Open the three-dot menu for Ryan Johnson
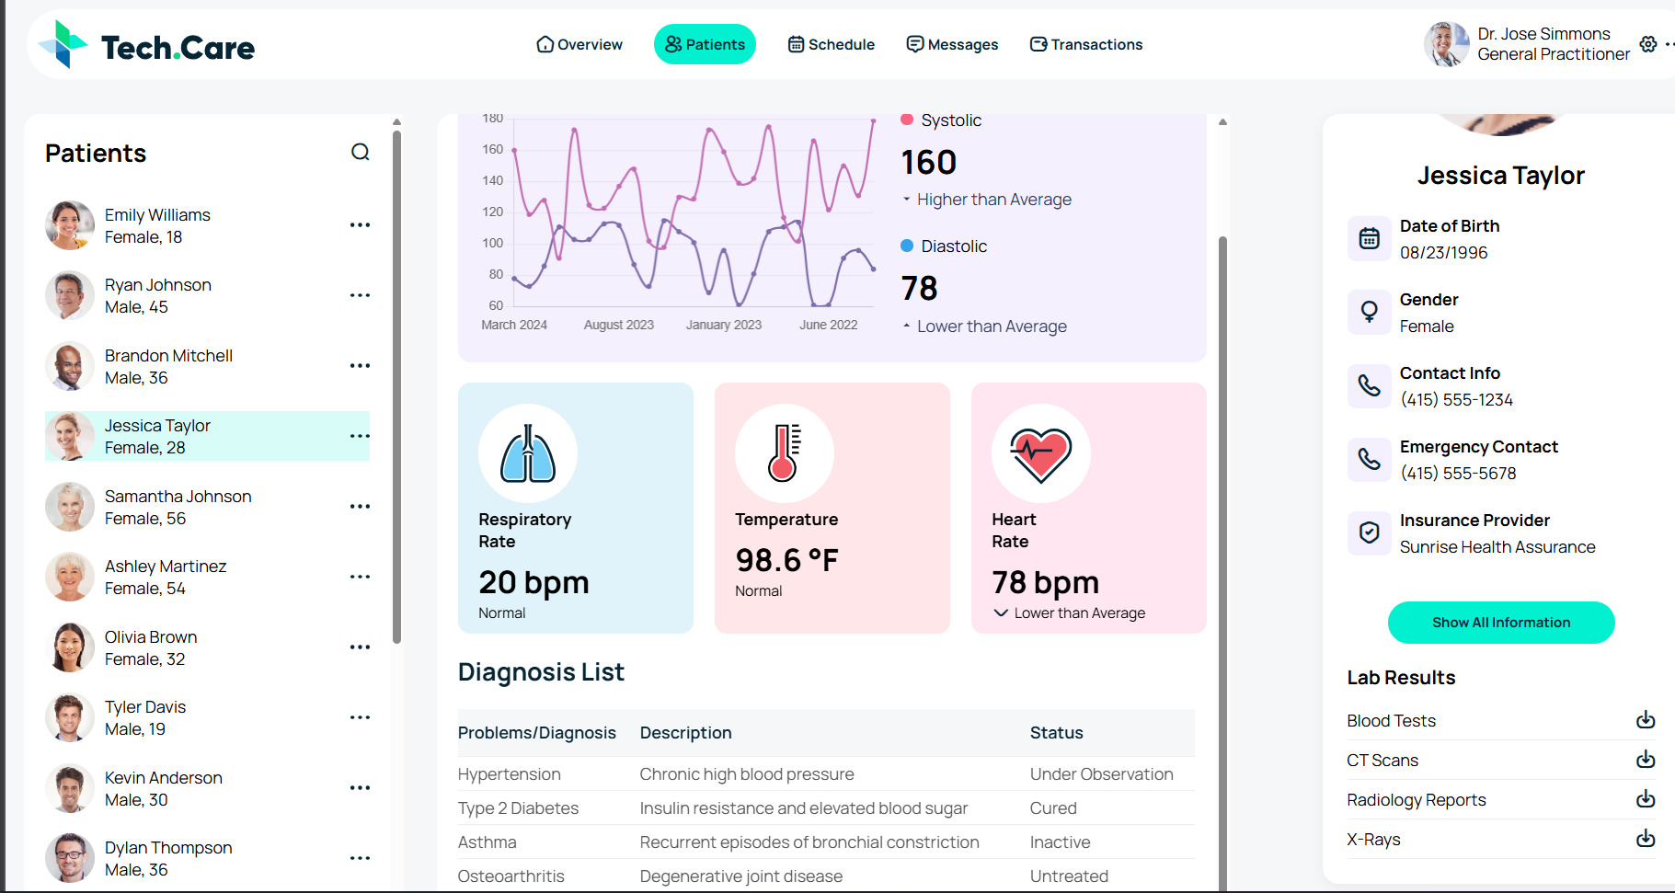The height and width of the screenshot is (893, 1675). click(360, 294)
